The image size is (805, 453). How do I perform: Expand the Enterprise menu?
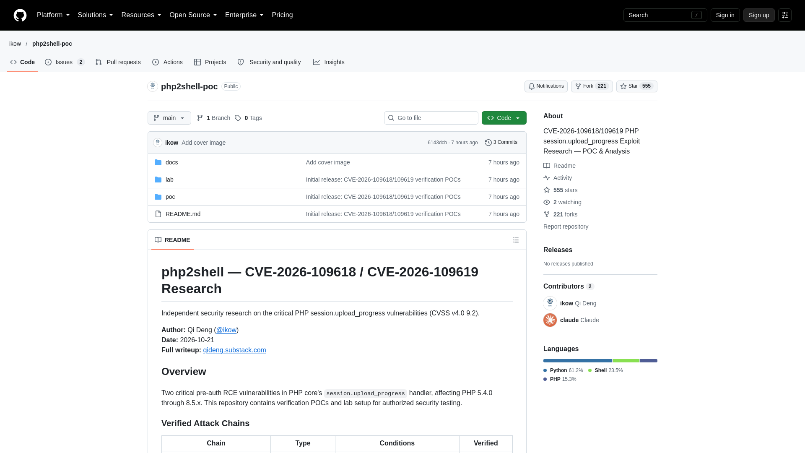(244, 15)
